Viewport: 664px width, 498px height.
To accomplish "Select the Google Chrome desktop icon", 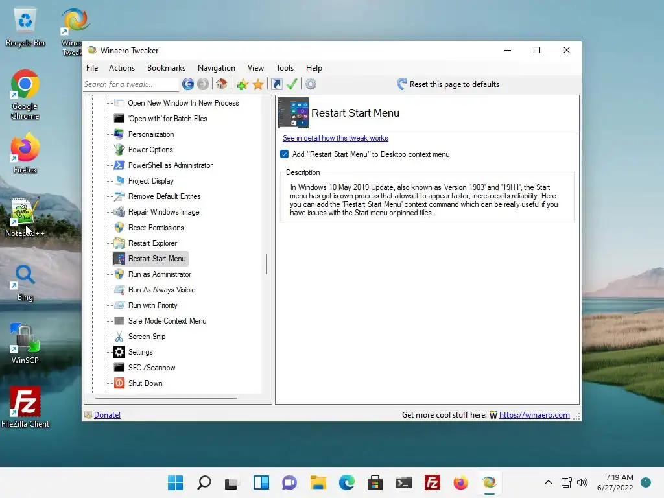I will (25, 95).
